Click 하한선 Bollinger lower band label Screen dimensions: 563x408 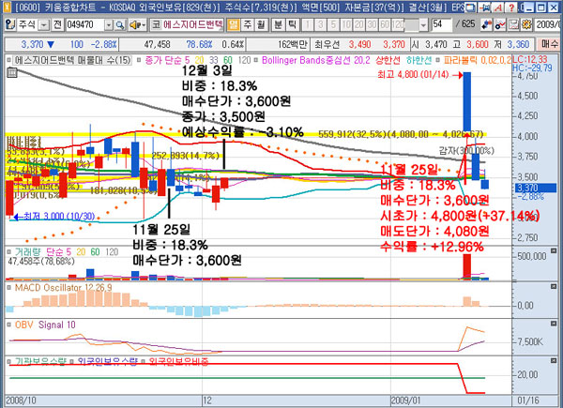(419, 60)
